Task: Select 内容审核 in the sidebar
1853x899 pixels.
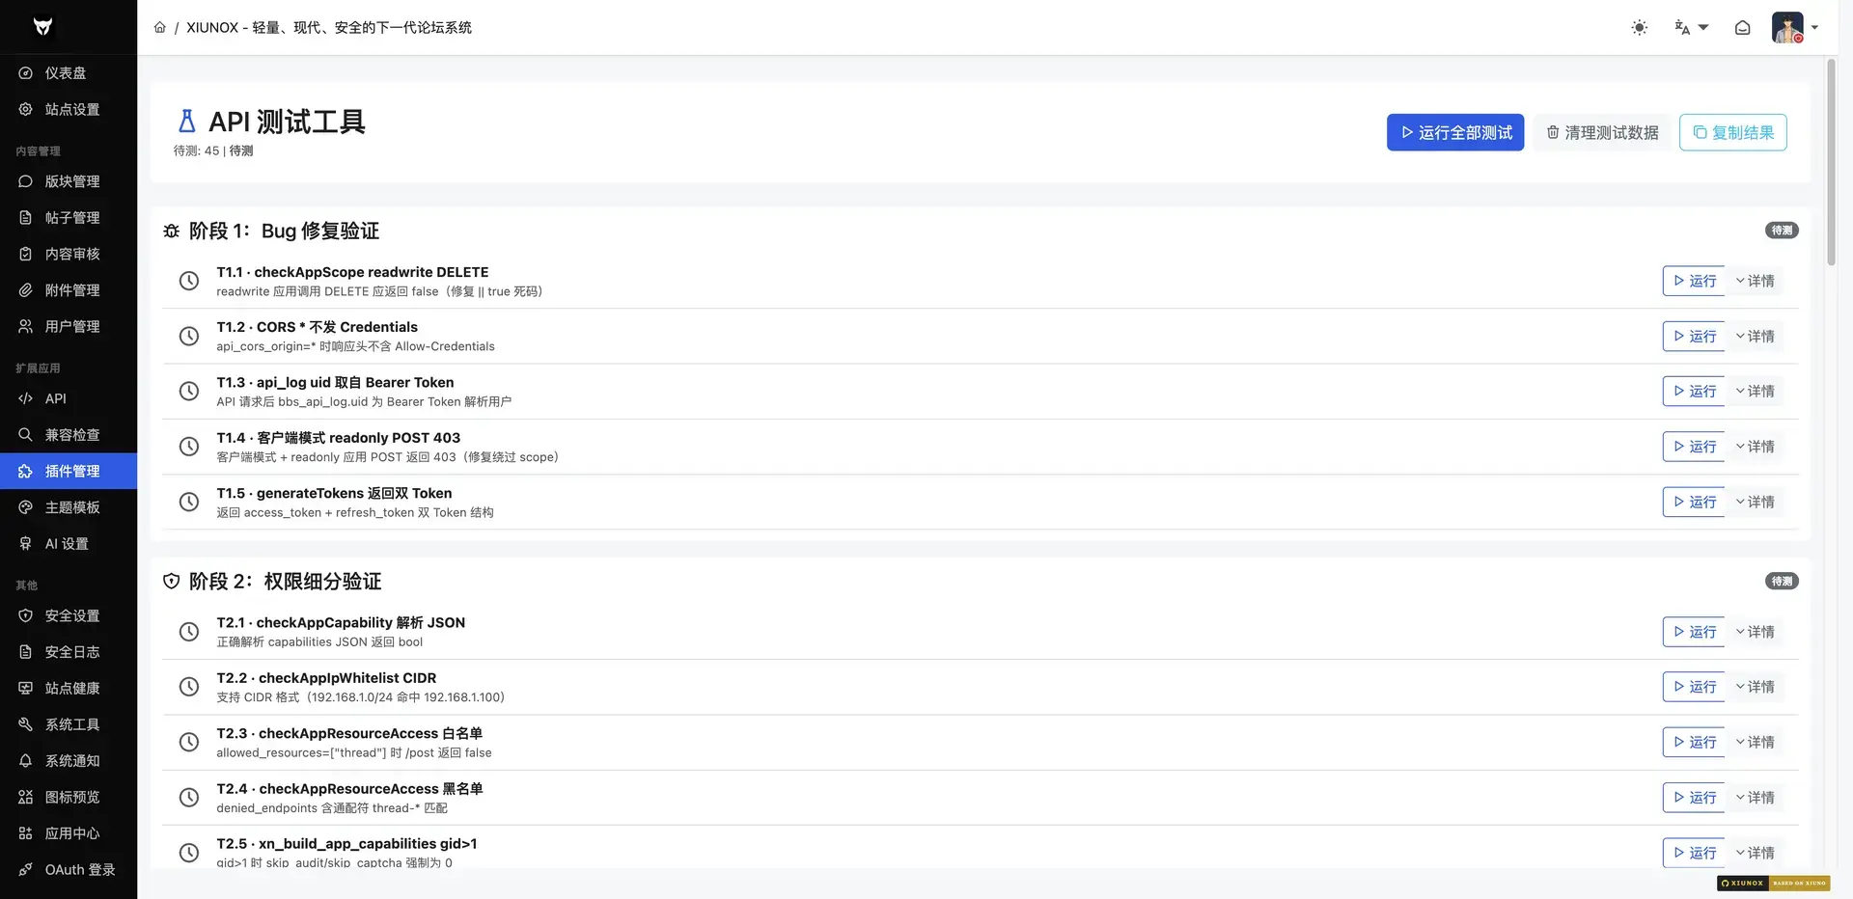Action: pyautogui.click(x=69, y=255)
